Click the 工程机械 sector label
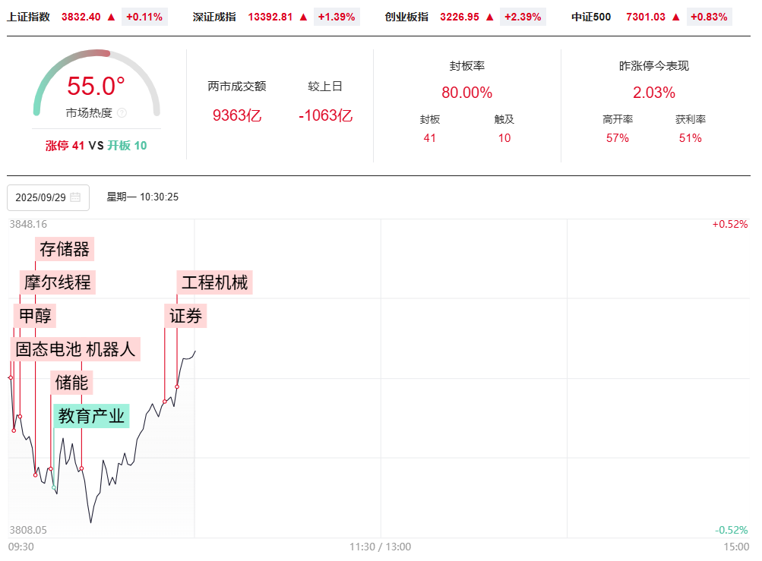 coord(214,282)
